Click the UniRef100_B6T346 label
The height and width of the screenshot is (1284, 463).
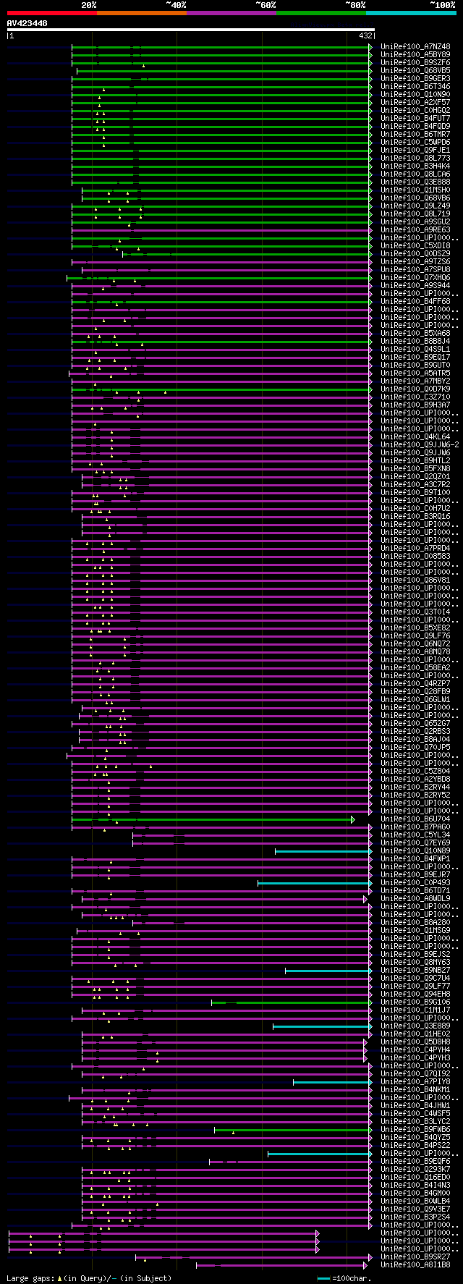click(415, 87)
